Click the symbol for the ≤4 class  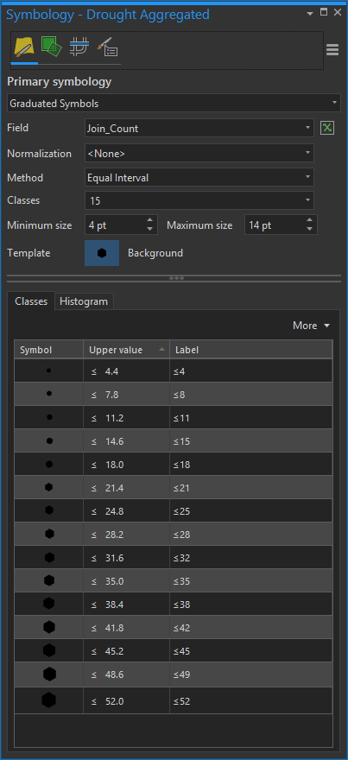coord(48,370)
